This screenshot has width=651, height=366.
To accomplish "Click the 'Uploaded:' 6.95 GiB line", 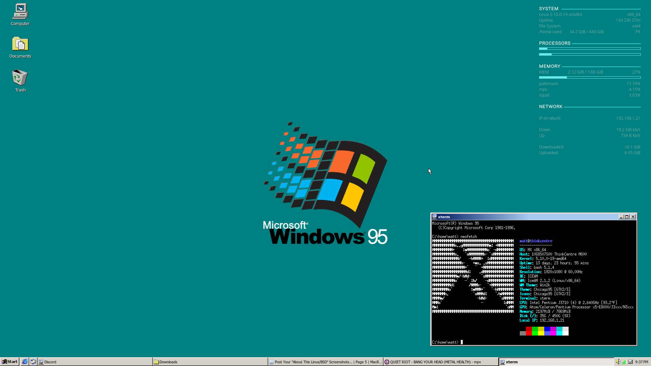I will pos(590,153).
